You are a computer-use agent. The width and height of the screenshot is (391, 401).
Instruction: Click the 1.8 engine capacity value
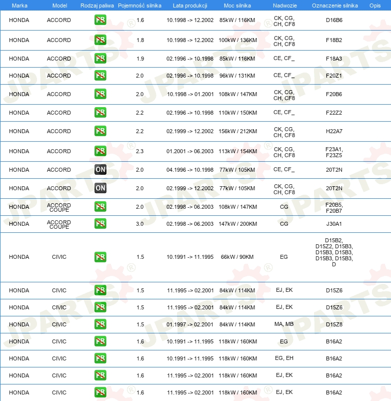[140, 40]
